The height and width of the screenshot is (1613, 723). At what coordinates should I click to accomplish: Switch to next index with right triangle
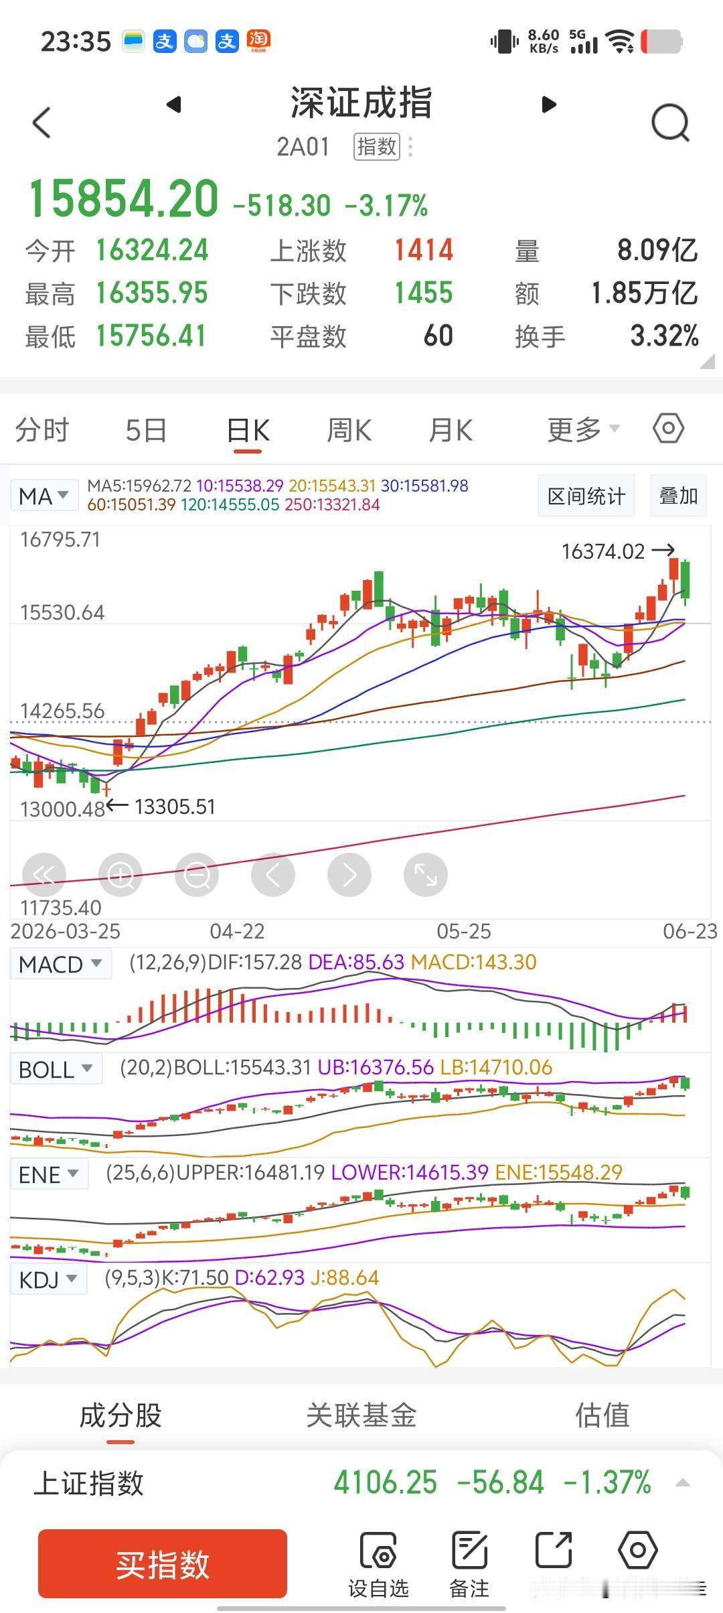pos(549,104)
